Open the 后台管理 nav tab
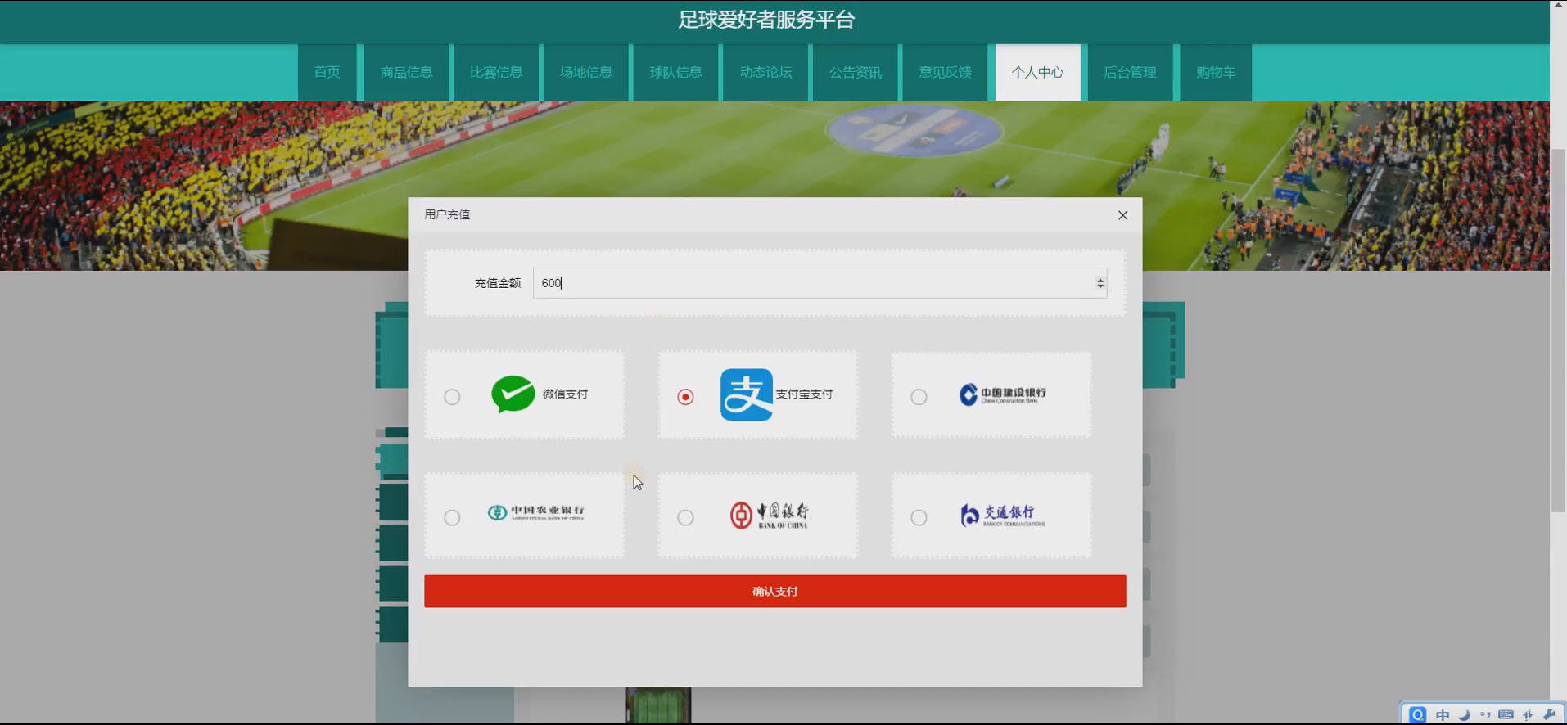This screenshot has width=1567, height=725. tap(1130, 72)
